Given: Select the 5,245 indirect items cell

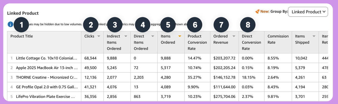Looking at the screenshot, I should pos(117,68).
